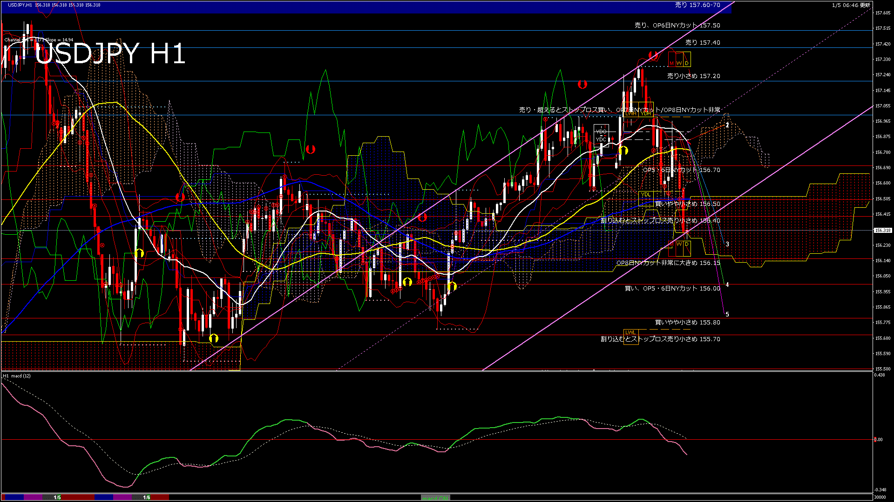The image size is (894, 502).
Task: Select the 売り 157.60-70 header label
Action: pyautogui.click(x=697, y=5)
